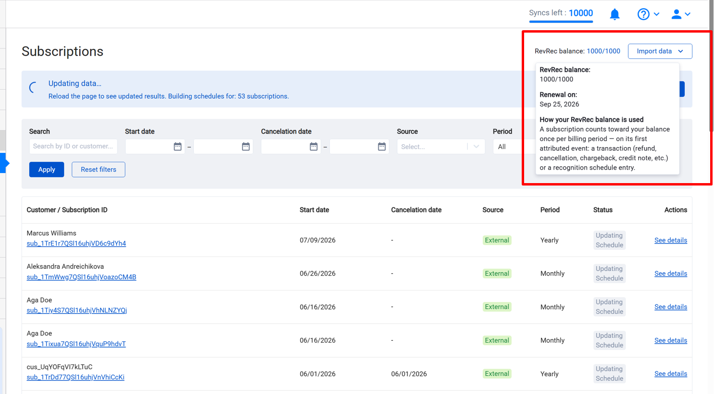Click the Sep 25, 2026 renewal date text
714x394 pixels.
point(559,104)
